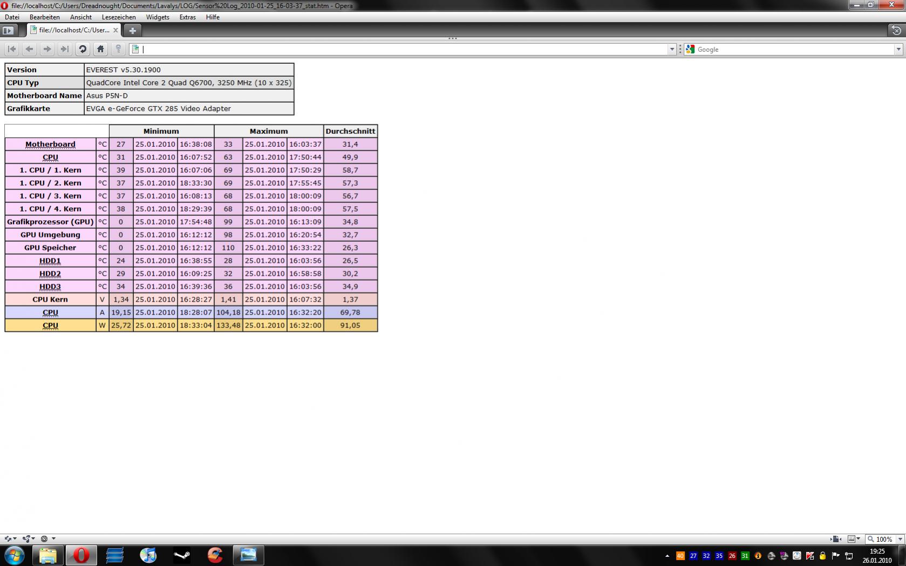Select the file://localhost/C:/User... tab
906x566 pixels.
[74, 30]
